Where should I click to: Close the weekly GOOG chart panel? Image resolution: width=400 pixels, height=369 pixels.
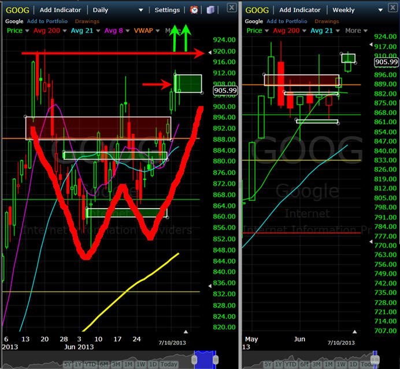(392, 7)
